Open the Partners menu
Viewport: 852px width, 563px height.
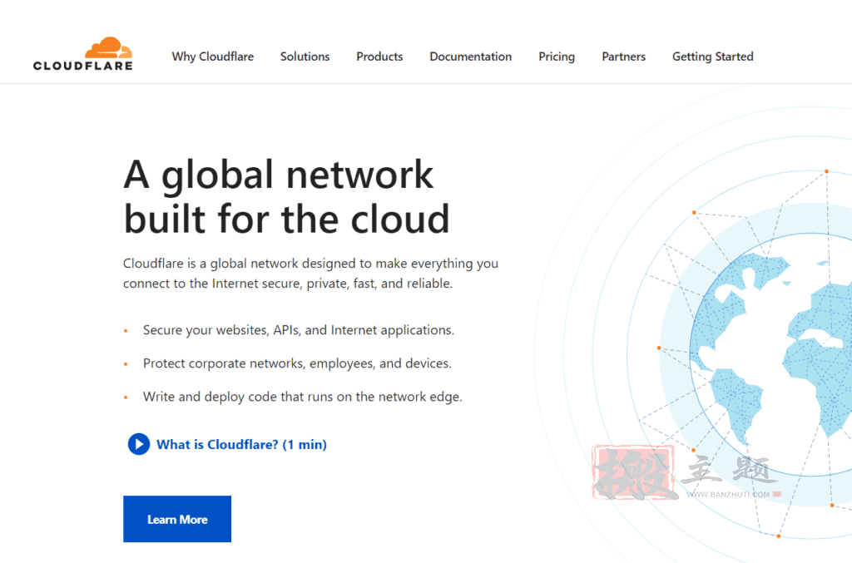click(623, 57)
